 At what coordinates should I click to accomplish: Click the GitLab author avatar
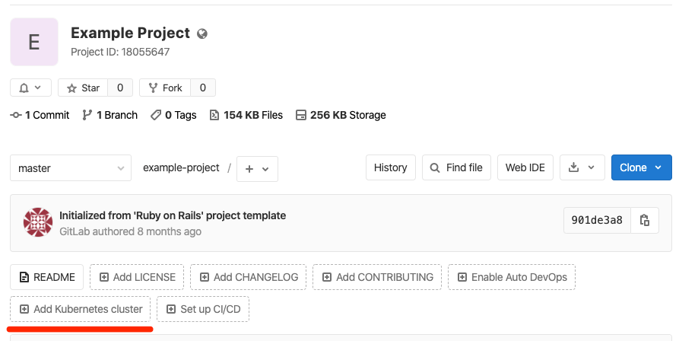point(38,221)
